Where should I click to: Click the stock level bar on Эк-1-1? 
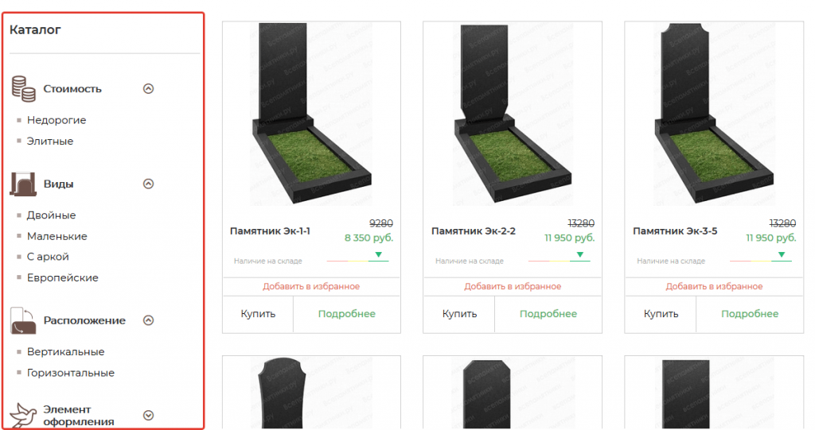point(357,261)
